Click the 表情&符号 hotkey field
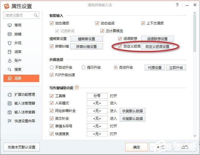 [97, 126]
